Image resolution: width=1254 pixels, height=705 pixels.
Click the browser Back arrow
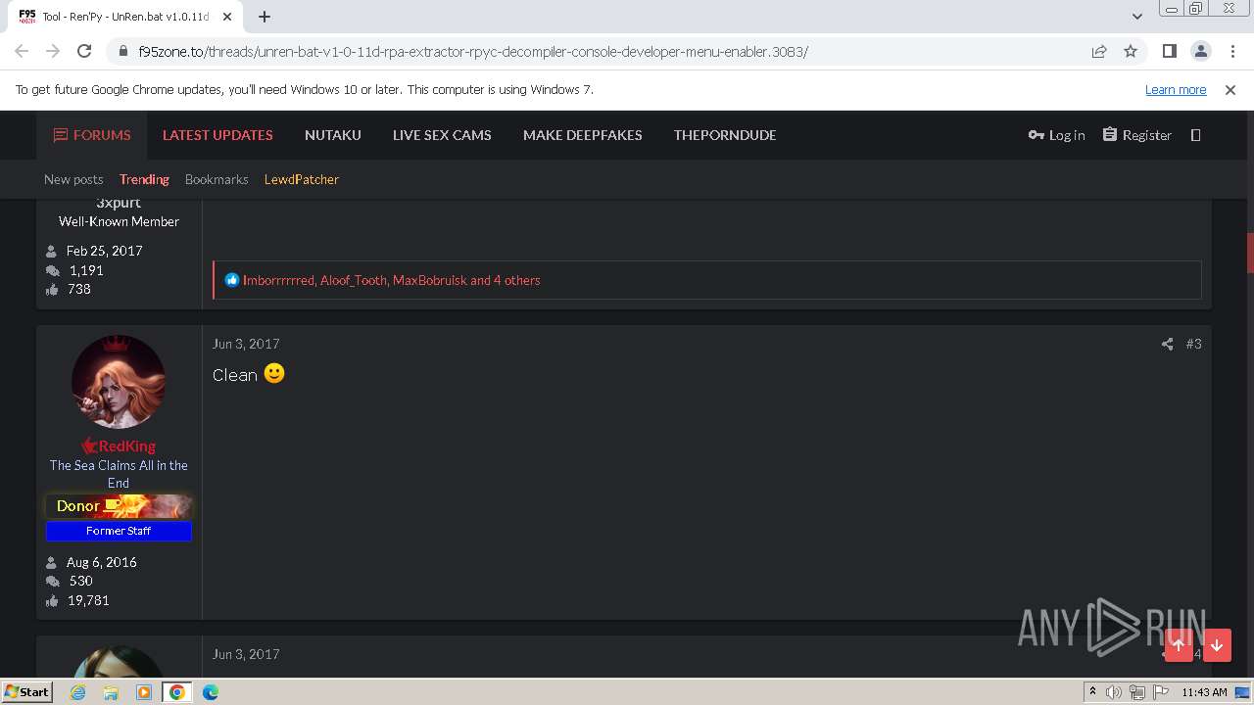(x=22, y=51)
